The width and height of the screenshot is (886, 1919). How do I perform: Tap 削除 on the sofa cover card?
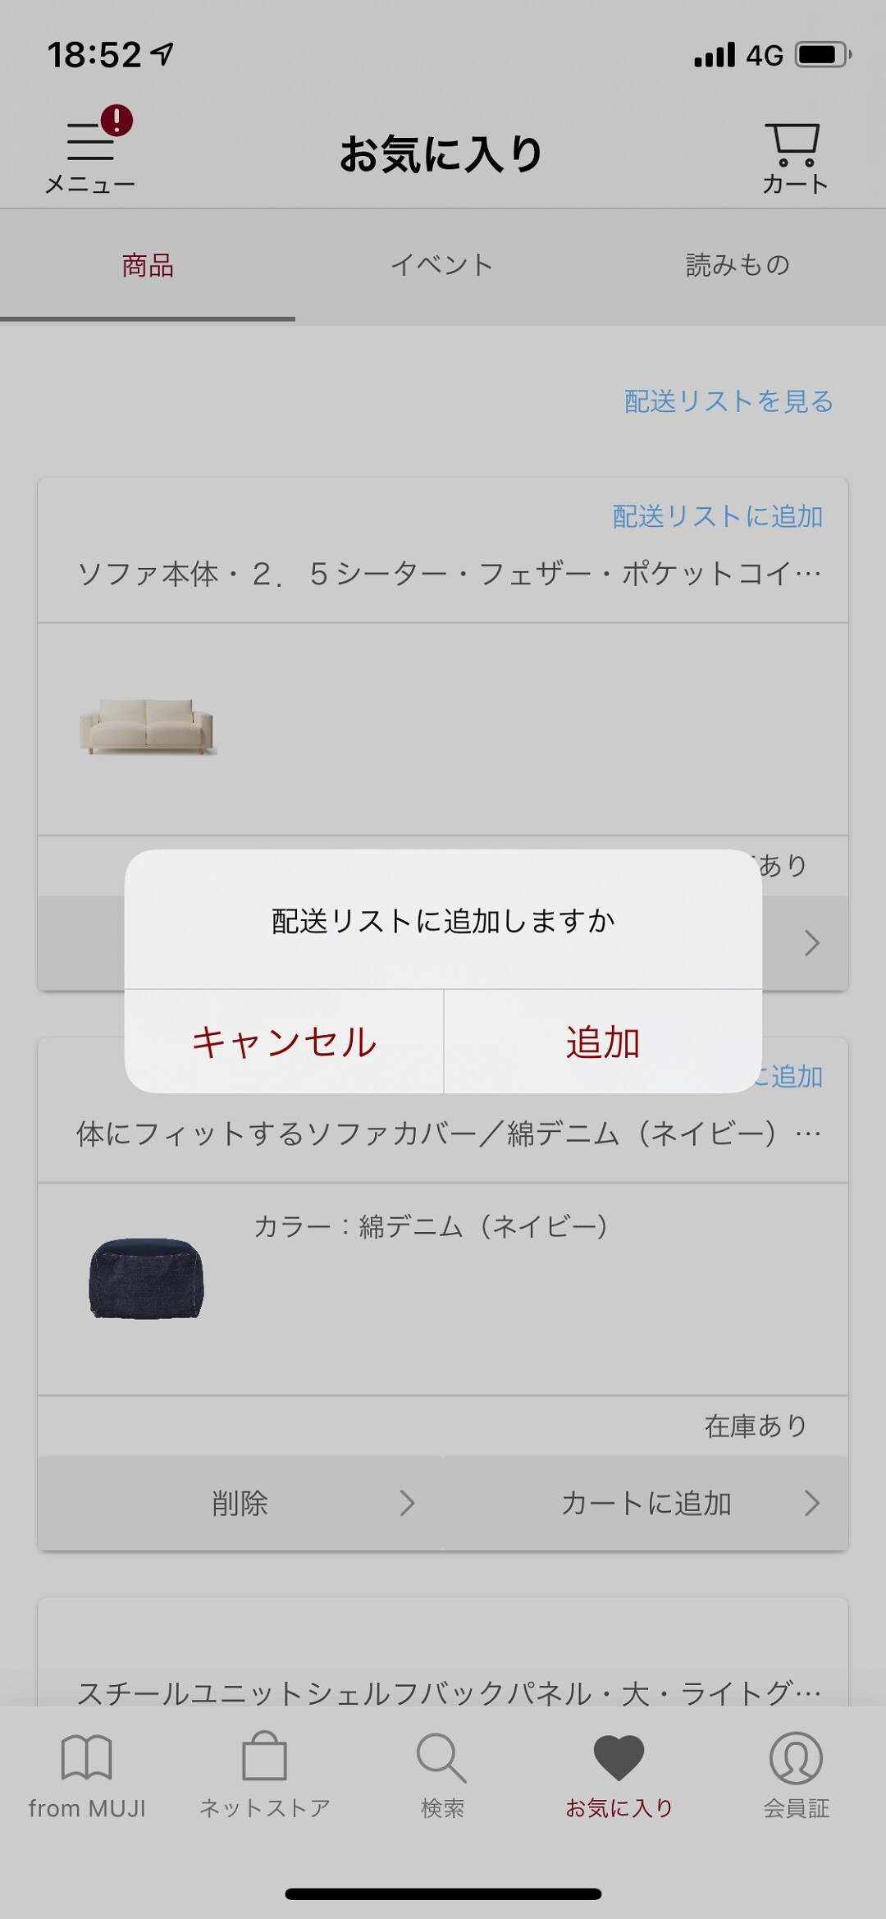(240, 1503)
